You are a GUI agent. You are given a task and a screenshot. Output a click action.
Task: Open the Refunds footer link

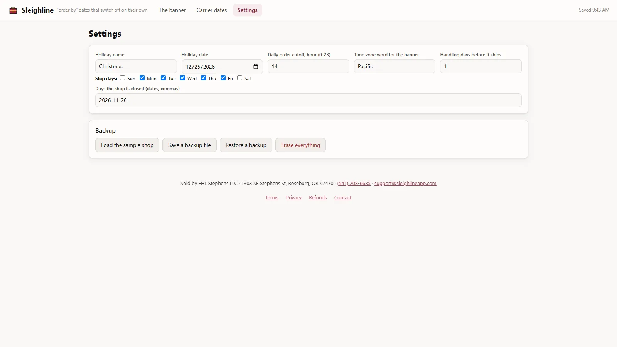(x=318, y=198)
